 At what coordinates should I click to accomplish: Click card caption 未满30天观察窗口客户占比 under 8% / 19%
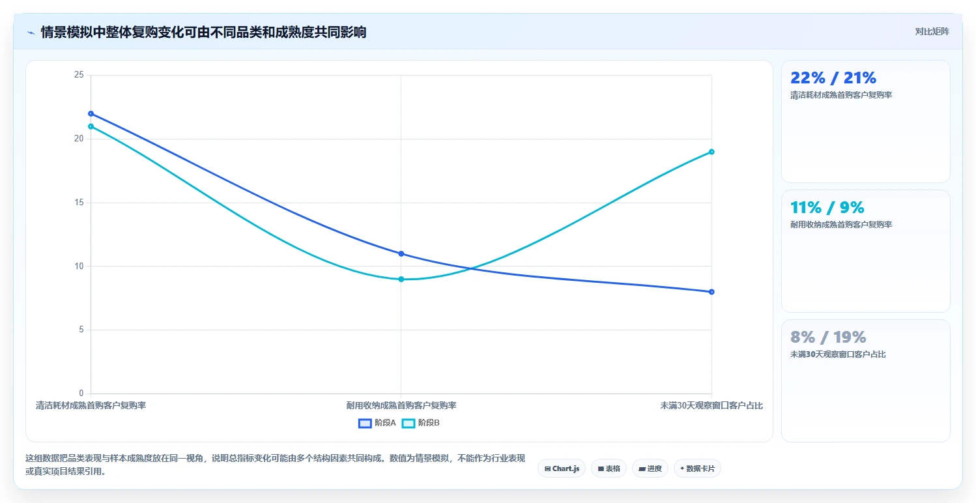click(837, 354)
